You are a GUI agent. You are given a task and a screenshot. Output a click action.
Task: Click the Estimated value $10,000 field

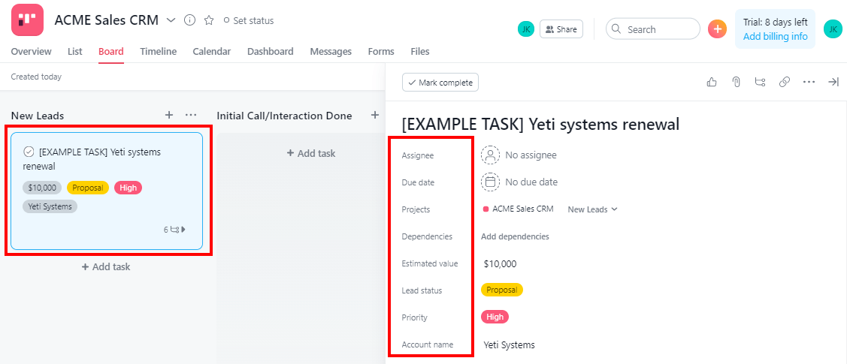(x=501, y=263)
